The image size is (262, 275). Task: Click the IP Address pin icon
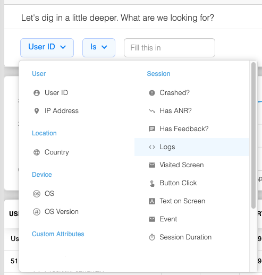37,111
